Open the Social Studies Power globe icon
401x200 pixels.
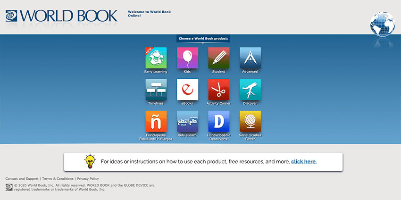click(x=250, y=121)
